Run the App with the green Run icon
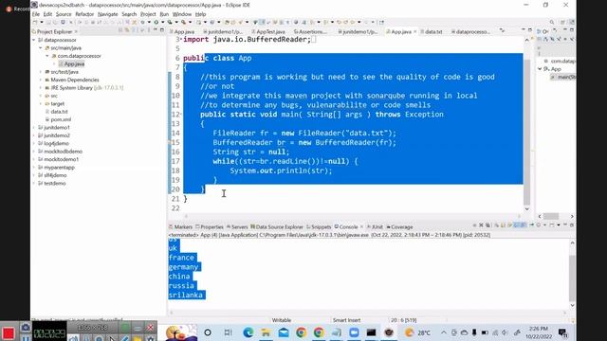Screen dimensions: 607x341 (x=156, y=22)
